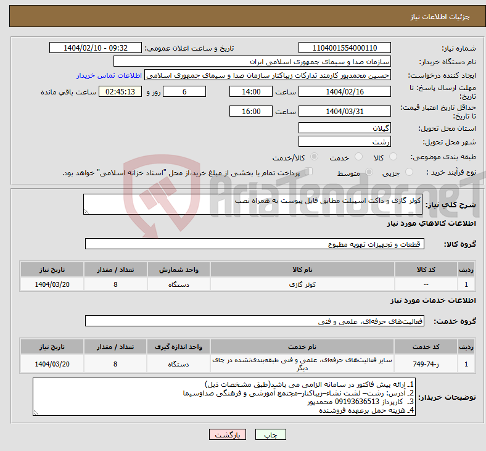Select the خدمت radio button
Image resolution: width=486 pixels, height=451 pixels.
[x=358, y=157]
